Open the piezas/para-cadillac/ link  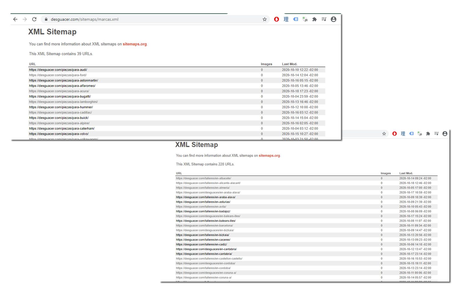[x=60, y=113]
